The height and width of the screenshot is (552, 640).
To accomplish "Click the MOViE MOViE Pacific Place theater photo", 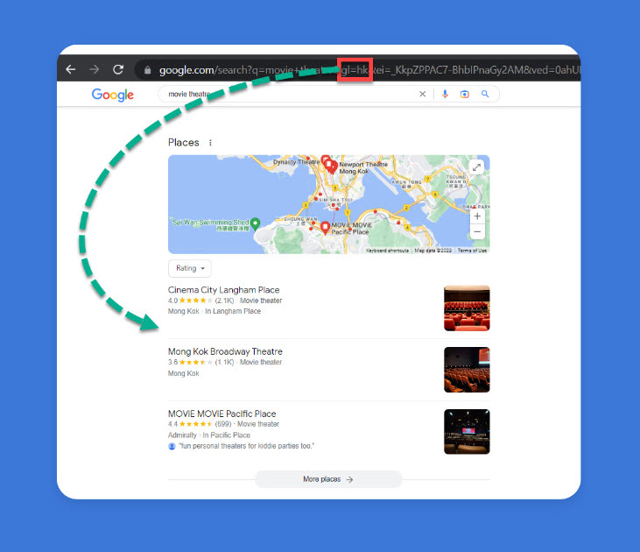I will (467, 431).
